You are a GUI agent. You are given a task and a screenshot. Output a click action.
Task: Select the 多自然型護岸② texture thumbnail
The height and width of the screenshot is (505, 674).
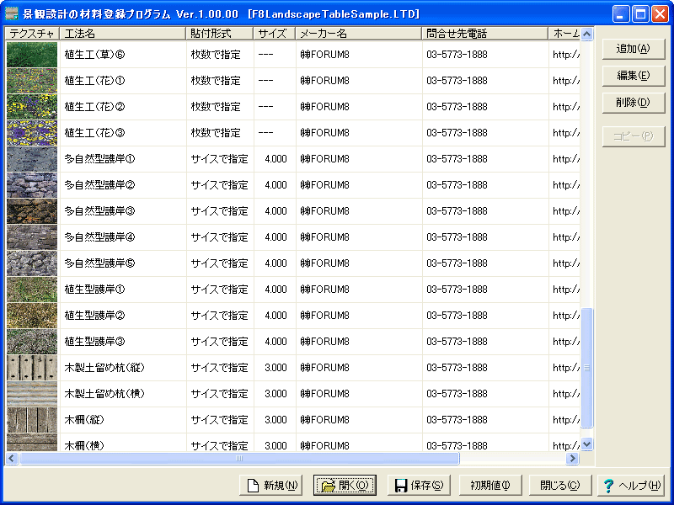coord(32,185)
